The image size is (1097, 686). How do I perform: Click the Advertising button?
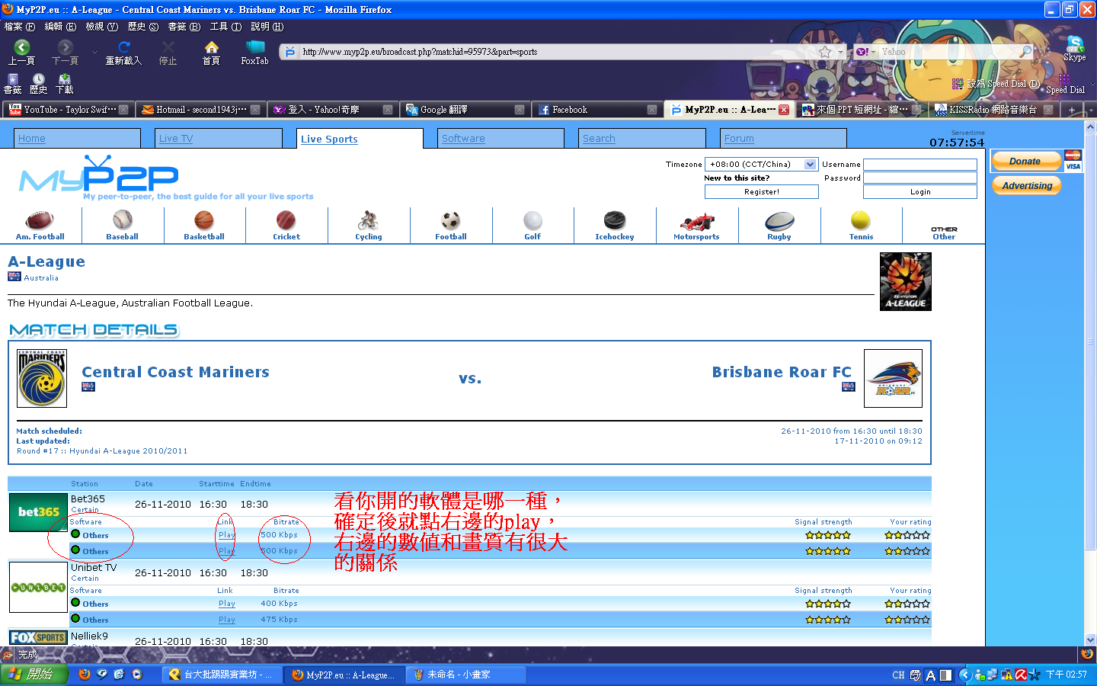point(1027,185)
